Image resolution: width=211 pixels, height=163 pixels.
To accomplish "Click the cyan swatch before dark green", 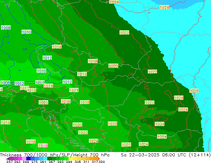I will click(45, 159).
